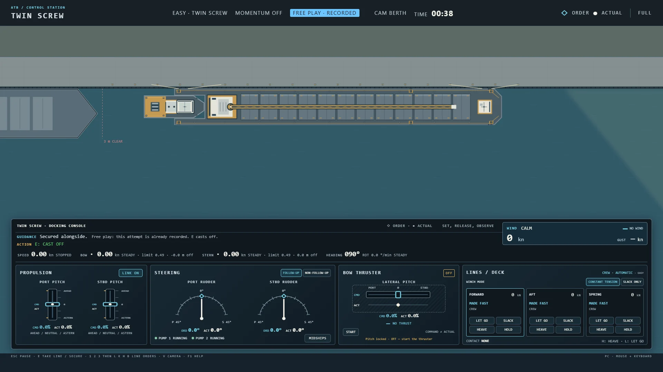Click the Pump 1 Running status dot
The height and width of the screenshot is (372, 663).
click(156, 338)
